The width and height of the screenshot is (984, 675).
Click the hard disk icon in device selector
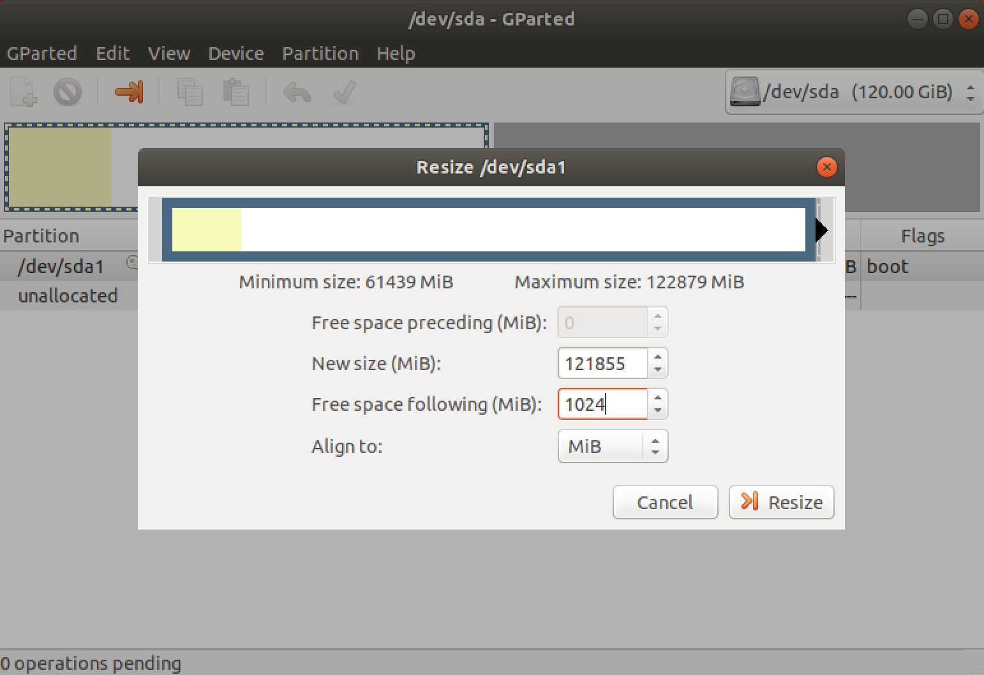click(x=745, y=92)
